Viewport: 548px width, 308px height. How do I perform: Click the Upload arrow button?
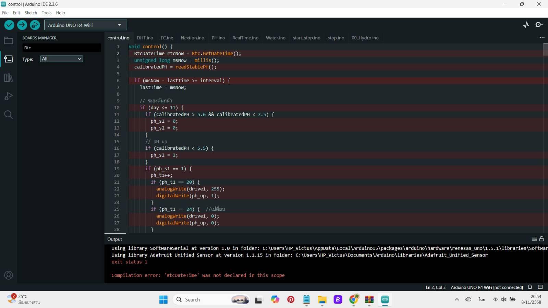point(22,25)
